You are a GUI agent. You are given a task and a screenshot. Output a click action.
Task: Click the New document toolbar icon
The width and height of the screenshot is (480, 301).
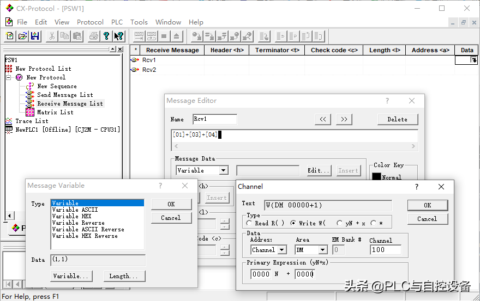coord(10,36)
